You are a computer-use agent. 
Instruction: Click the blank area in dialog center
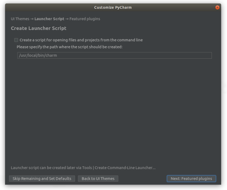pyautogui.click(x=113, y=111)
